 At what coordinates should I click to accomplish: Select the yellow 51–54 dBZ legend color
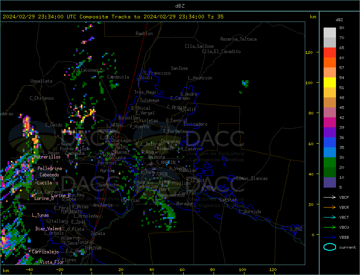330,83
